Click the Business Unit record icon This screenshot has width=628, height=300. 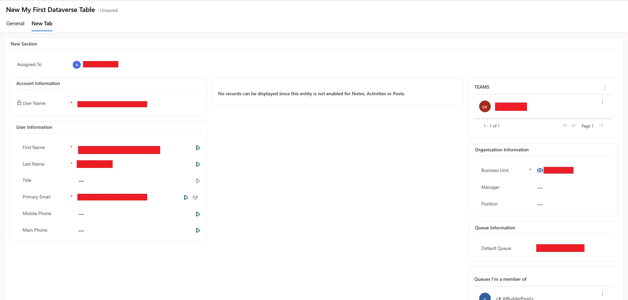[x=540, y=170]
